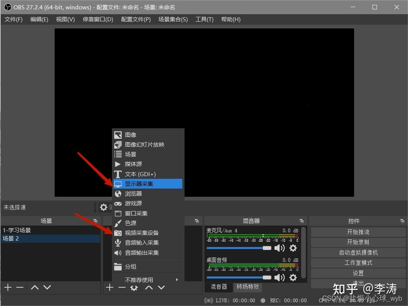Move scene up with up arrow
The height and width of the screenshot is (306, 408).
[34, 287]
